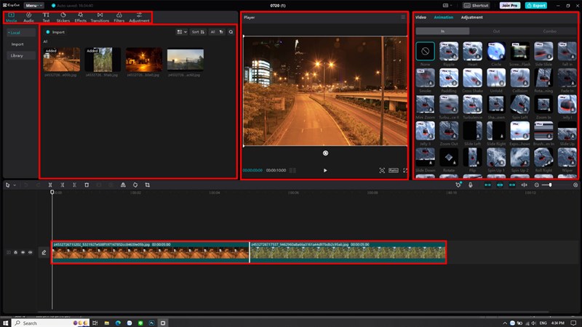Viewport: 582px width, 327px height.
Task: Select the sunset skyline image thumbnail
Action: tap(186, 60)
